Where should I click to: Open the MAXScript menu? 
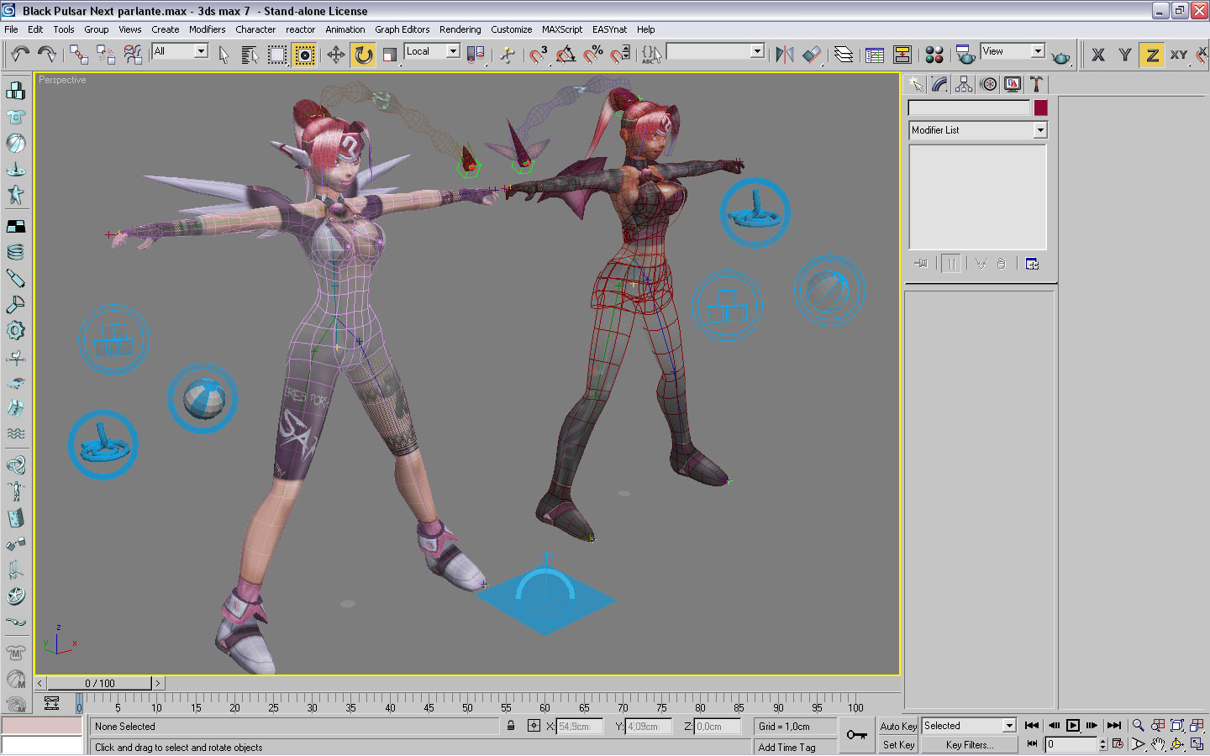click(562, 29)
